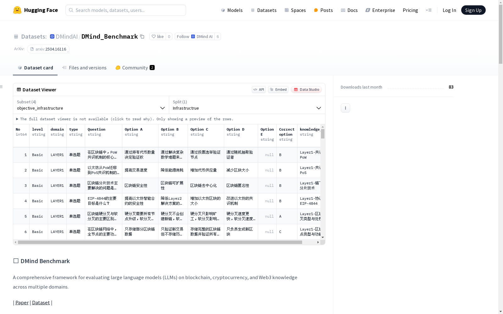Open the Subset dropdown objective_infrastructure
503x314 pixels.
click(x=91, y=105)
